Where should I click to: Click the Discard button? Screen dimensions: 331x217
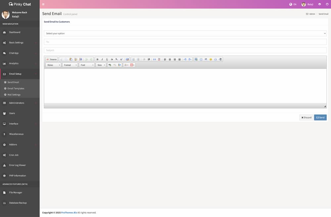pyautogui.click(x=306, y=118)
